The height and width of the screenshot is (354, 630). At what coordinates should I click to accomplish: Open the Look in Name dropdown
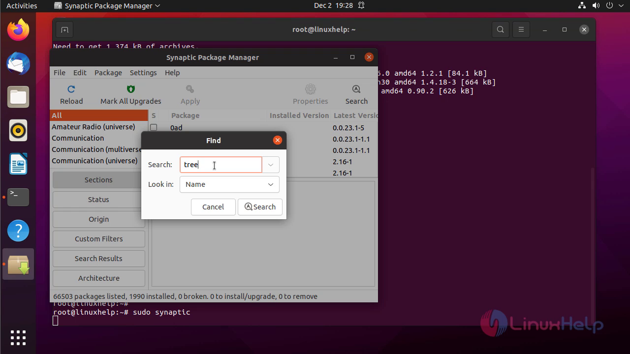[229, 184]
